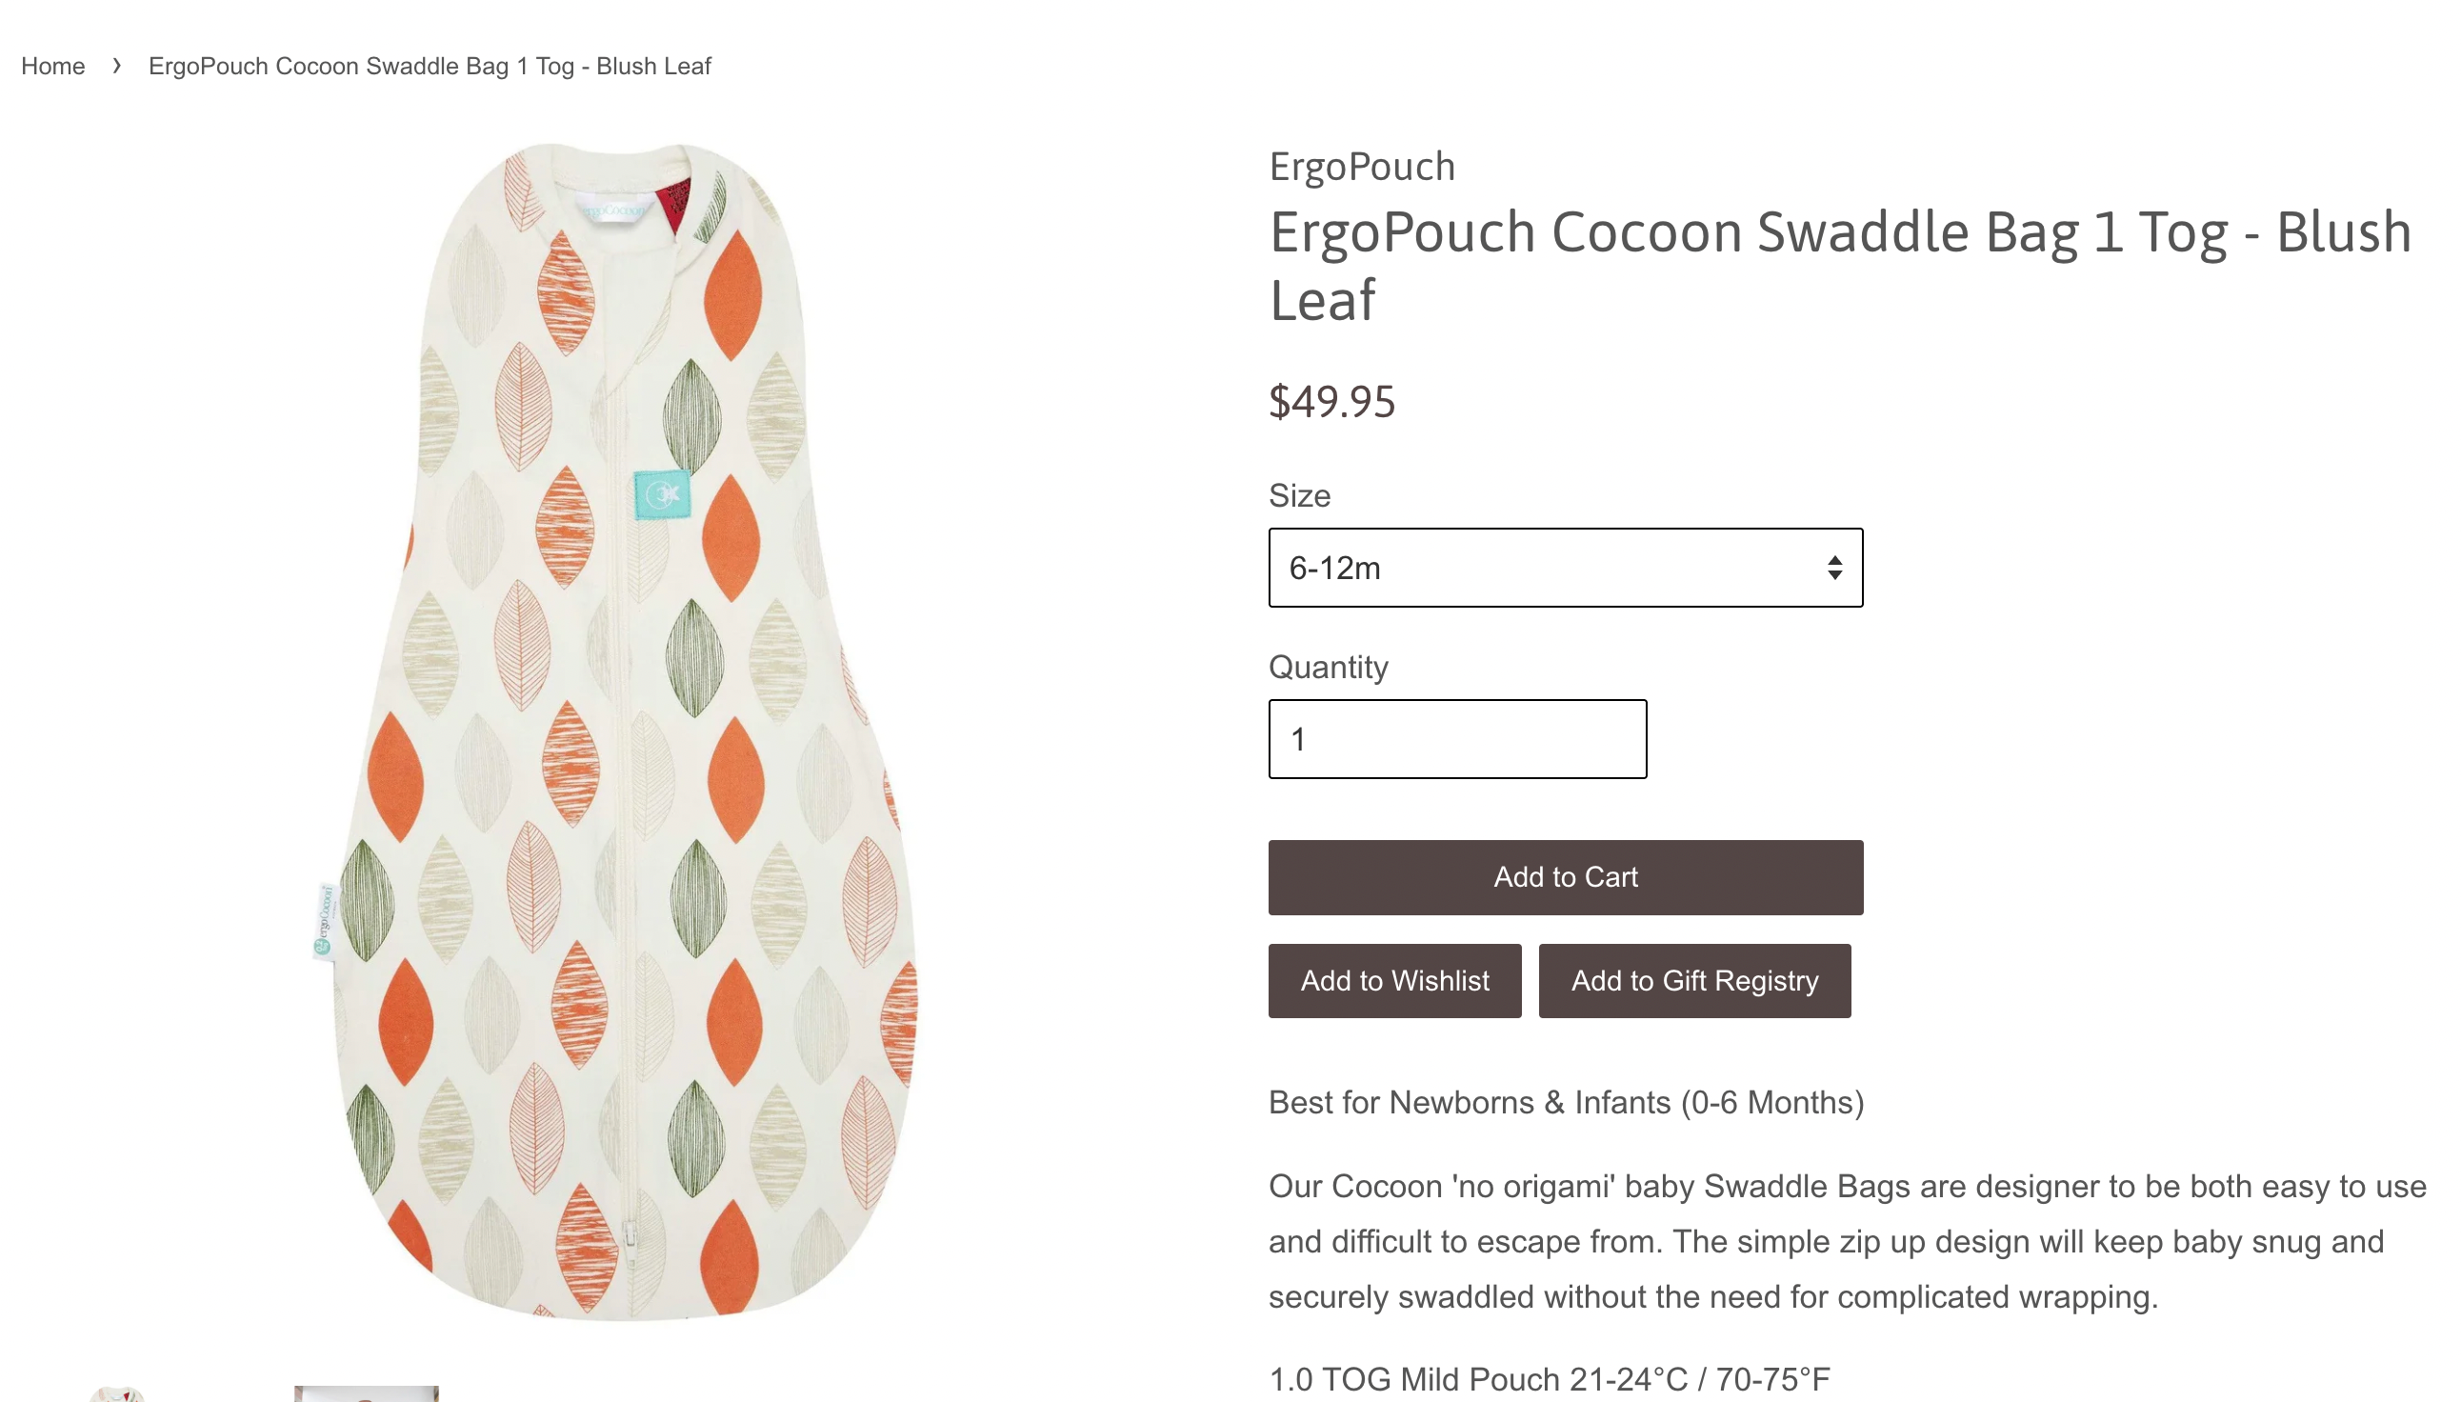Click Add to Gift Registry
This screenshot has height=1402, width=2461.
click(x=1693, y=980)
